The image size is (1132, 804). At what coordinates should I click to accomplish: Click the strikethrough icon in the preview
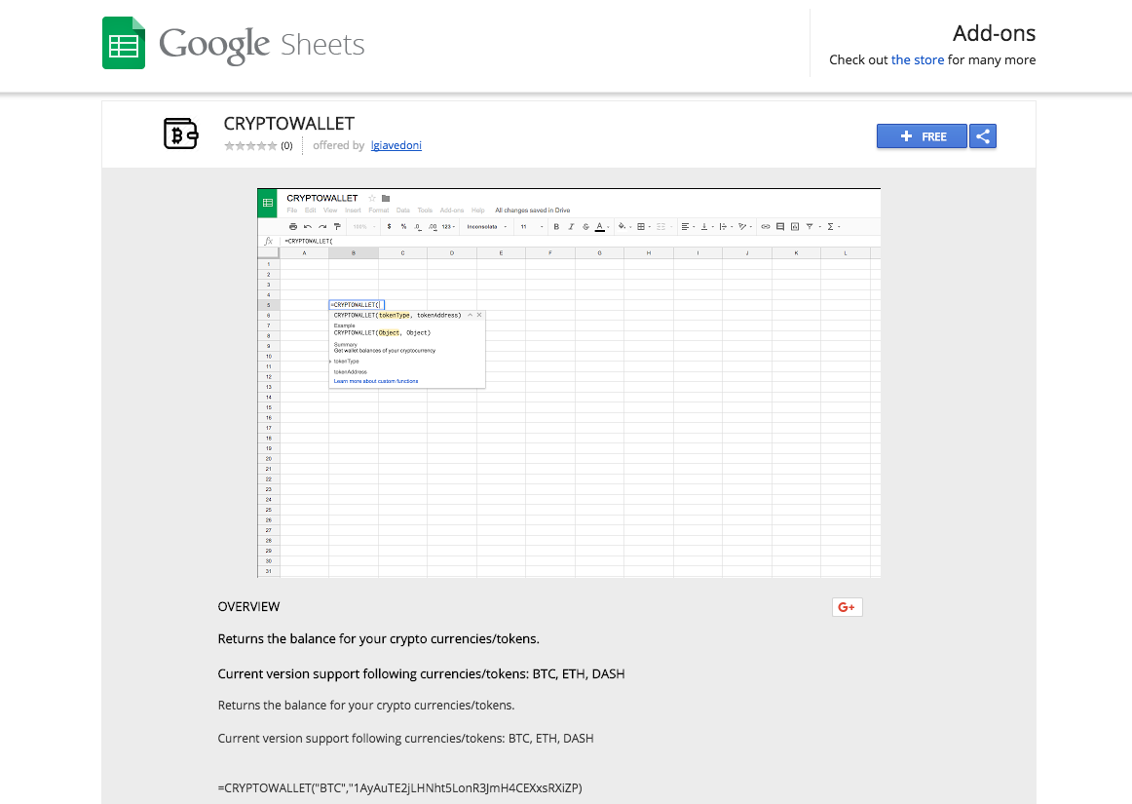click(585, 227)
